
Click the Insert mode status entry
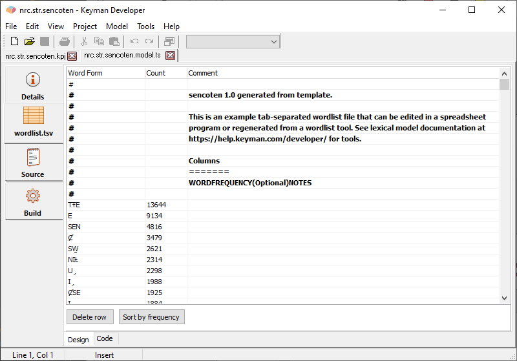tap(104, 355)
